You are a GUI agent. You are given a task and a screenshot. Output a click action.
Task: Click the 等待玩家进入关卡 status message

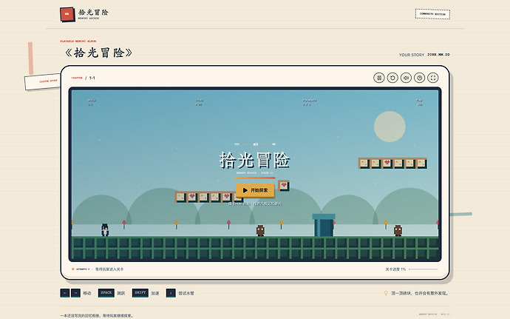tap(109, 269)
